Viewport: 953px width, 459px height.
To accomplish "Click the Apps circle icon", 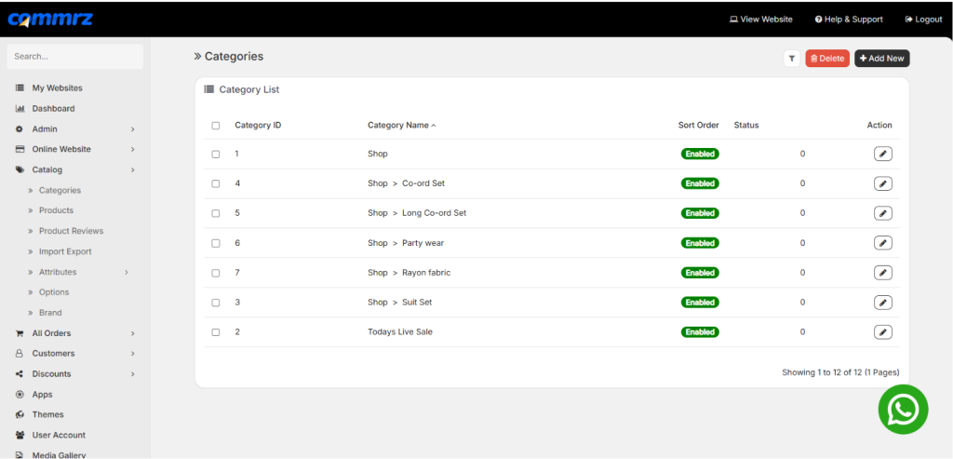I will pos(20,395).
